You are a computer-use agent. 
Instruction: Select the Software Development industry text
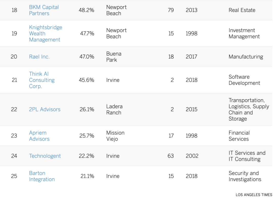(244, 80)
